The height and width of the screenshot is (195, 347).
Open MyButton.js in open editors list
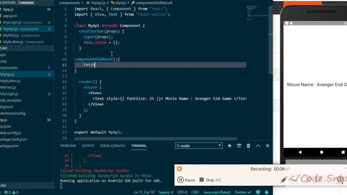(x=27, y=42)
